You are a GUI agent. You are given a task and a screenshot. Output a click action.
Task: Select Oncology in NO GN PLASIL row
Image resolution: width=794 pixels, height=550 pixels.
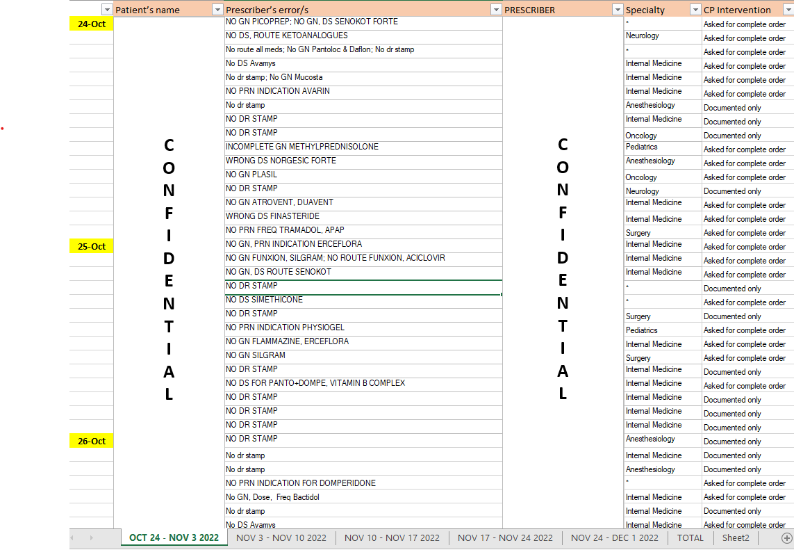point(662,176)
